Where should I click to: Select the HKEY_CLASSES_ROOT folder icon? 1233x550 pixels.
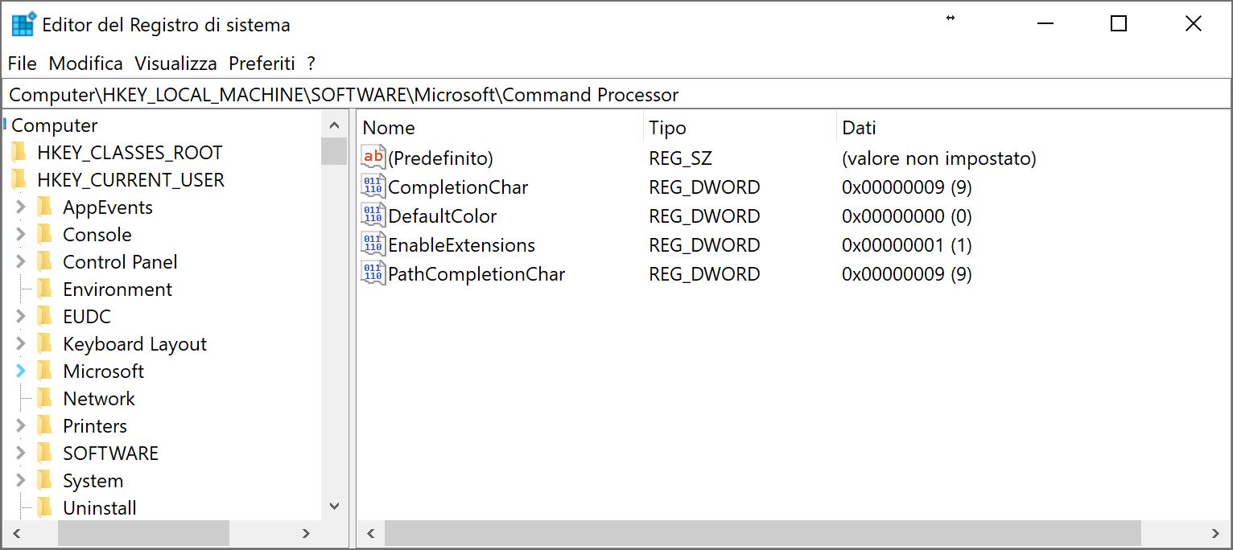[x=19, y=153]
